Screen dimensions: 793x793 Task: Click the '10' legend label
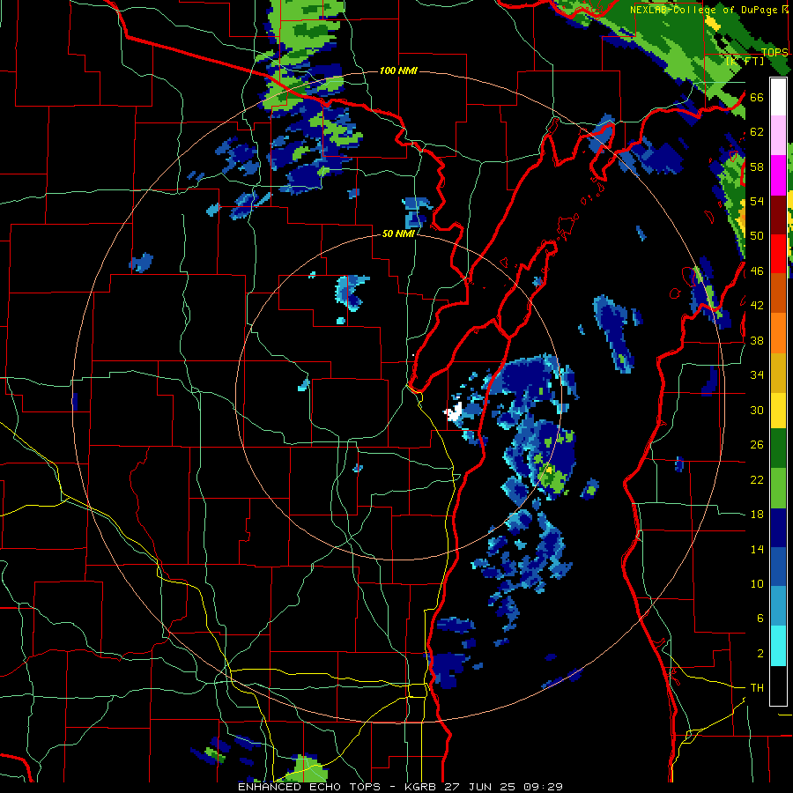(x=757, y=583)
